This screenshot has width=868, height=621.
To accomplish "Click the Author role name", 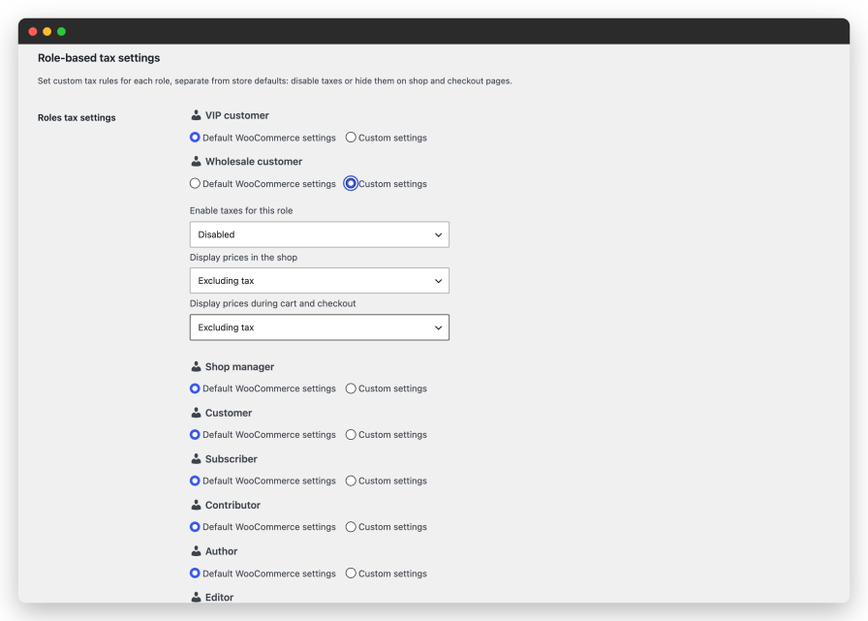I will pyautogui.click(x=222, y=551).
